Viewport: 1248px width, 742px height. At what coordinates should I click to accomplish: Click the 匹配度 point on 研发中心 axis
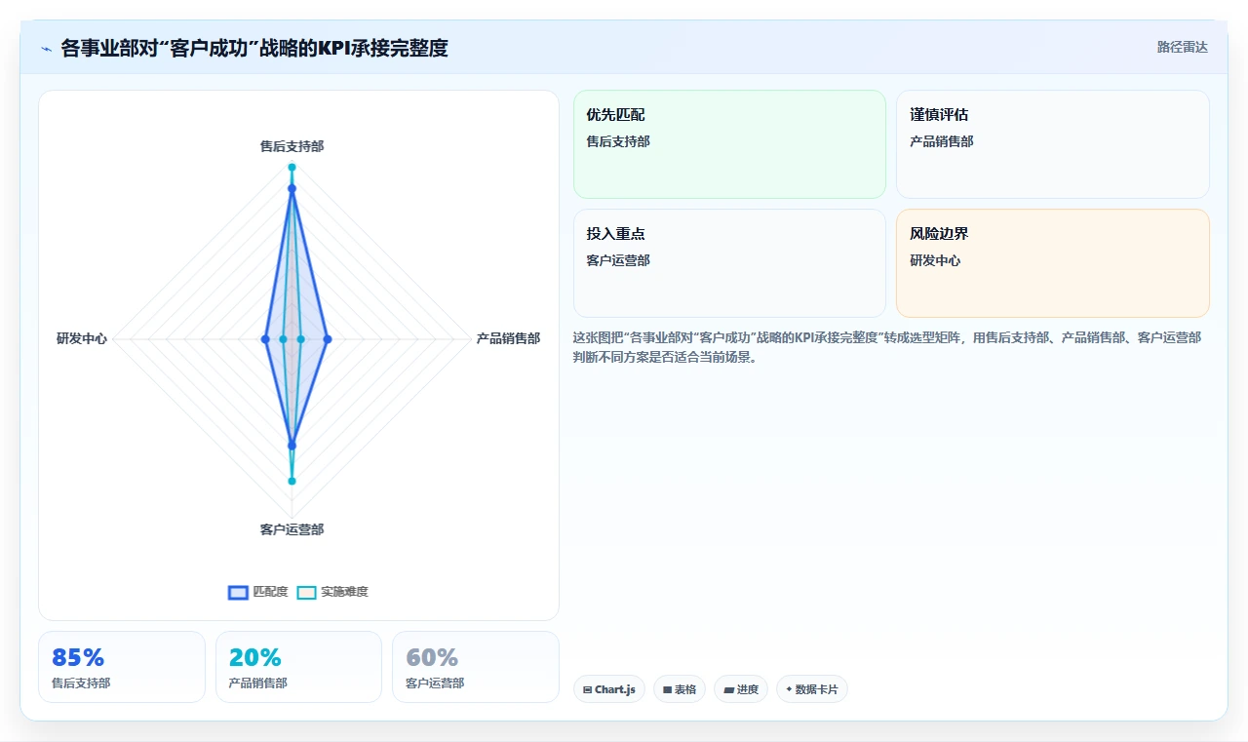(x=265, y=339)
